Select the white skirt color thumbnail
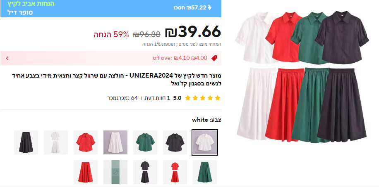 click(115, 142)
